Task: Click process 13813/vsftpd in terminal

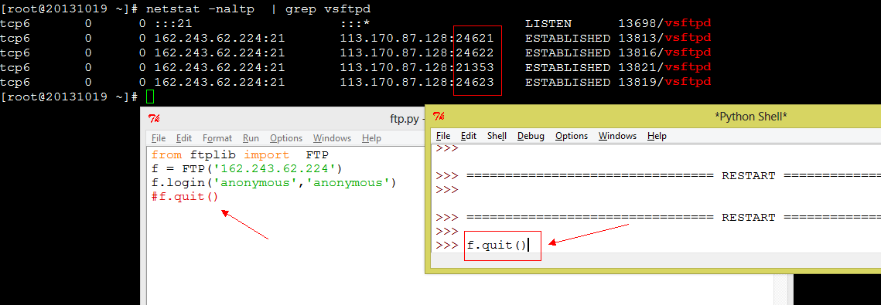Action: click(664, 38)
